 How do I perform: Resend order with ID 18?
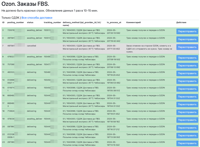pos(187,112)
